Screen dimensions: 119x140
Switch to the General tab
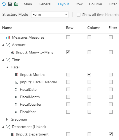click(x=45, y=4)
